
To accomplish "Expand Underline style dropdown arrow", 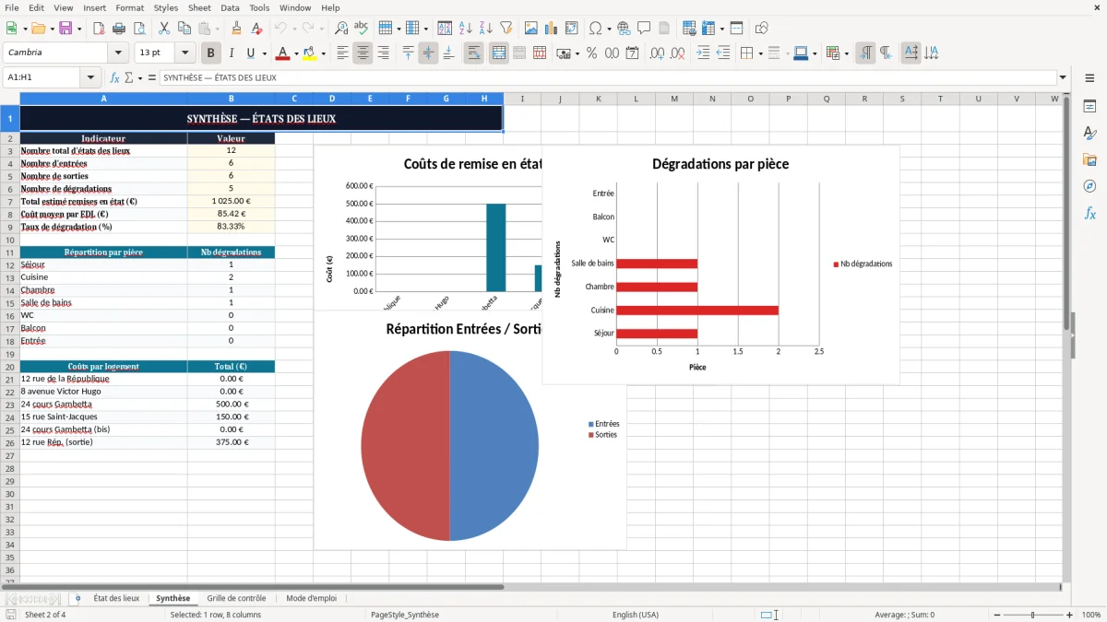I will point(264,53).
